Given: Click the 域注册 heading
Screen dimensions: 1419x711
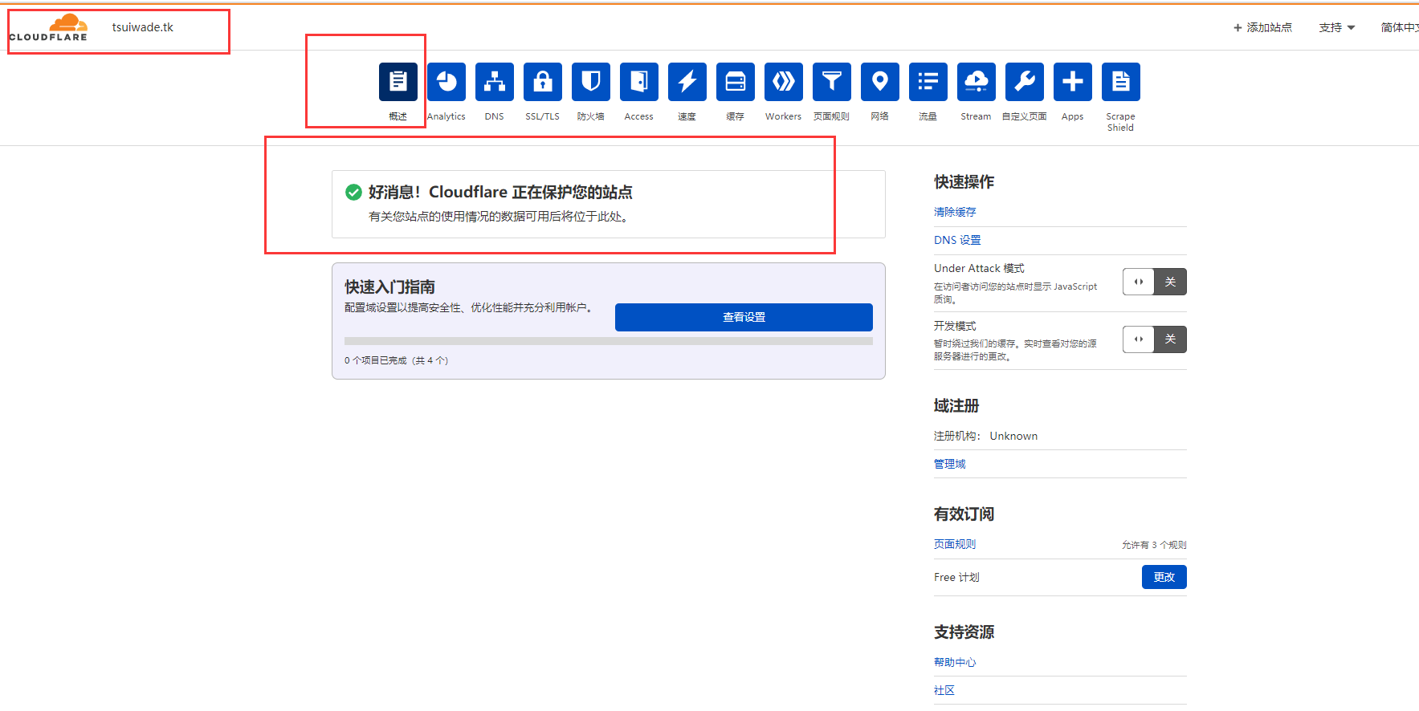Looking at the screenshot, I should tap(956, 406).
